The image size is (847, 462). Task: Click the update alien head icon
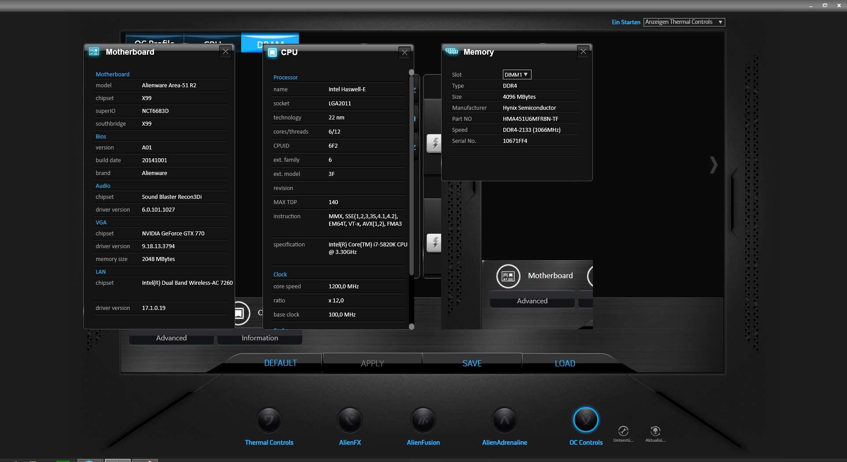tap(655, 431)
